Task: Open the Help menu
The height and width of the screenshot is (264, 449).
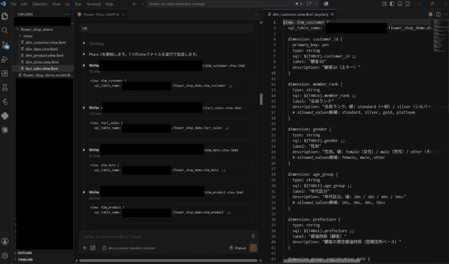Action: click(109, 4)
